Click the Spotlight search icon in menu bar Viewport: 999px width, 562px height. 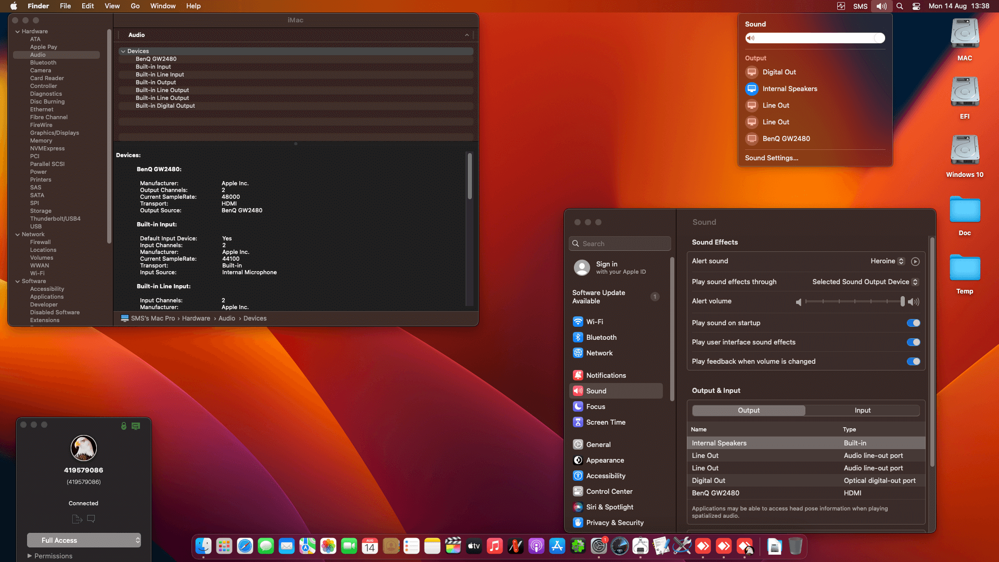pyautogui.click(x=900, y=6)
